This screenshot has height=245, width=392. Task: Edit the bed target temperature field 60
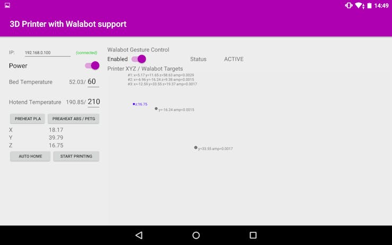(x=93, y=81)
